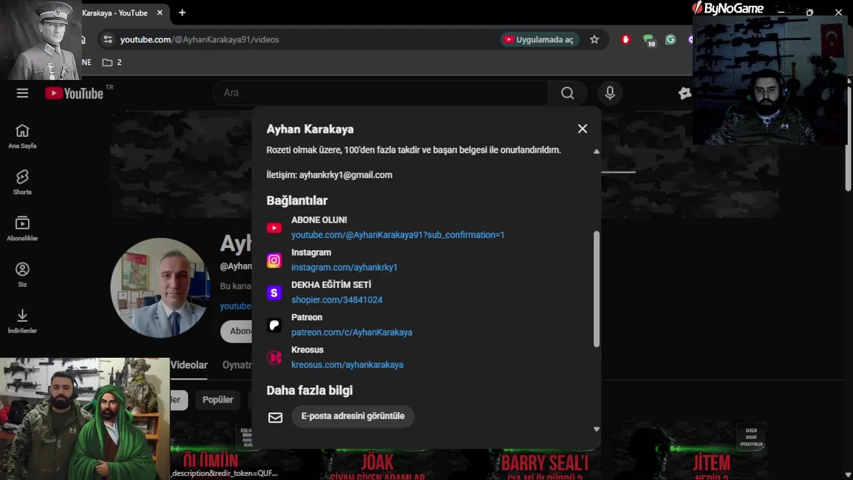
Task: Click the search magnifier button
Action: point(567,93)
